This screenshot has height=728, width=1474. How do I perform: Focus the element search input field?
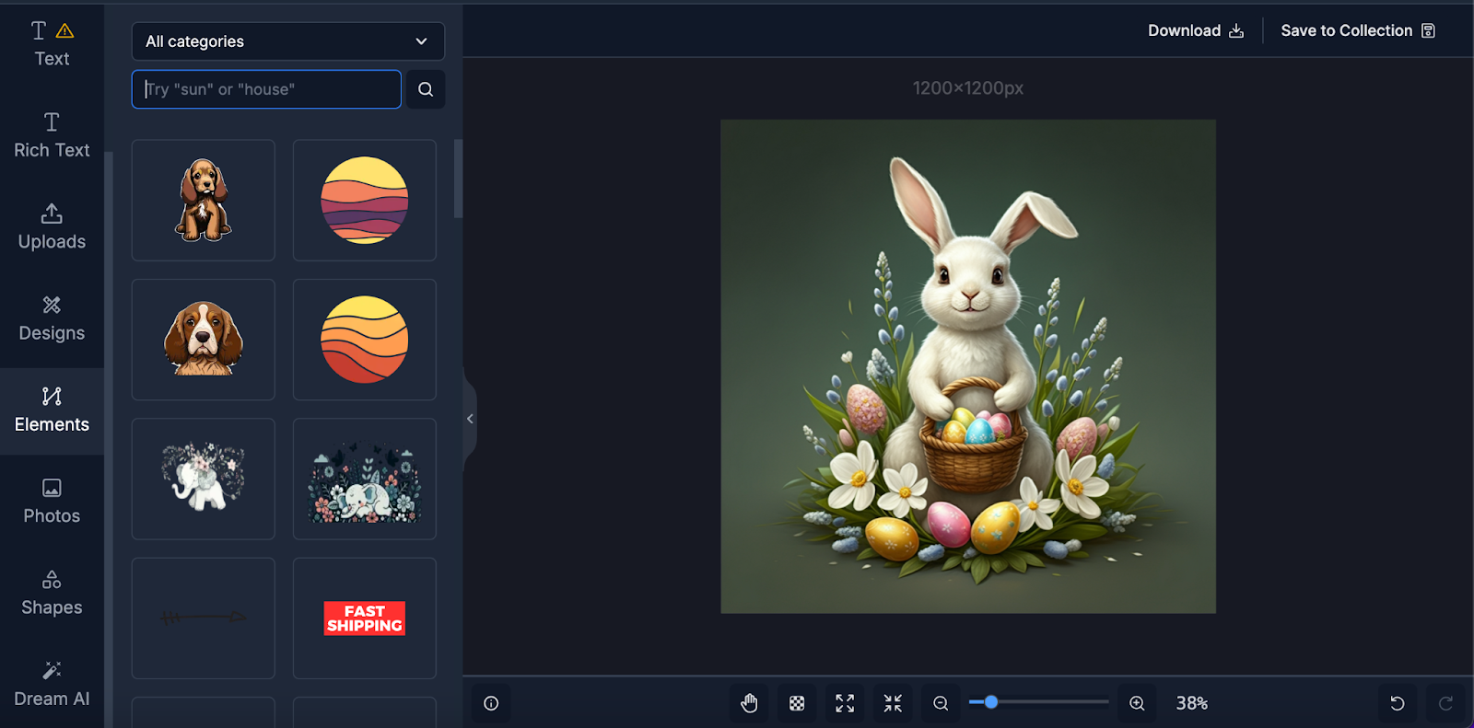pos(266,89)
